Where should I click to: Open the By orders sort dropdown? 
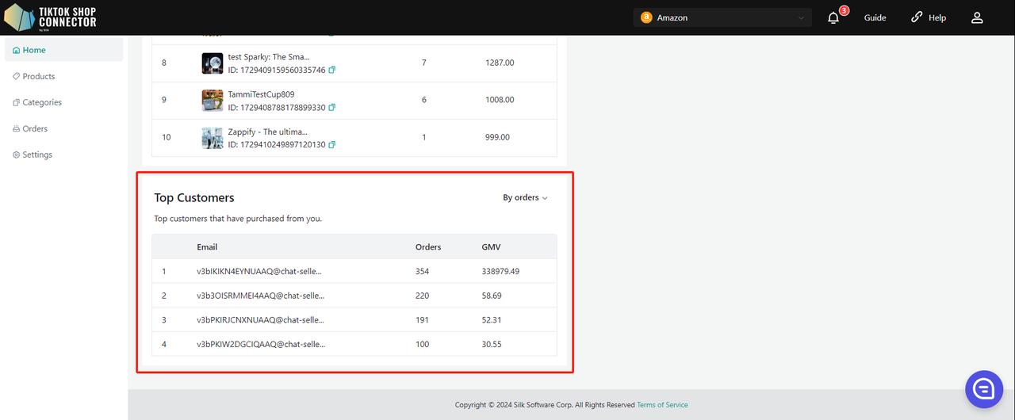pos(525,197)
